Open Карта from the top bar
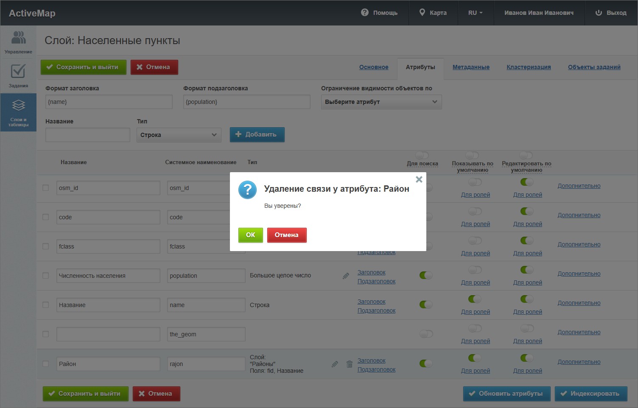 coord(433,13)
